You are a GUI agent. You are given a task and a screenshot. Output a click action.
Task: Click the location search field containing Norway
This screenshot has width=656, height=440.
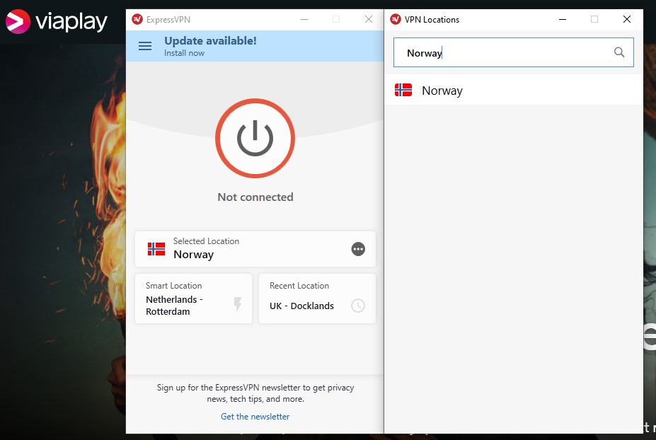[x=513, y=52]
